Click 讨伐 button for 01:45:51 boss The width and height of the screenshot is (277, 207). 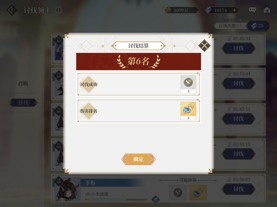pyautogui.click(x=239, y=119)
